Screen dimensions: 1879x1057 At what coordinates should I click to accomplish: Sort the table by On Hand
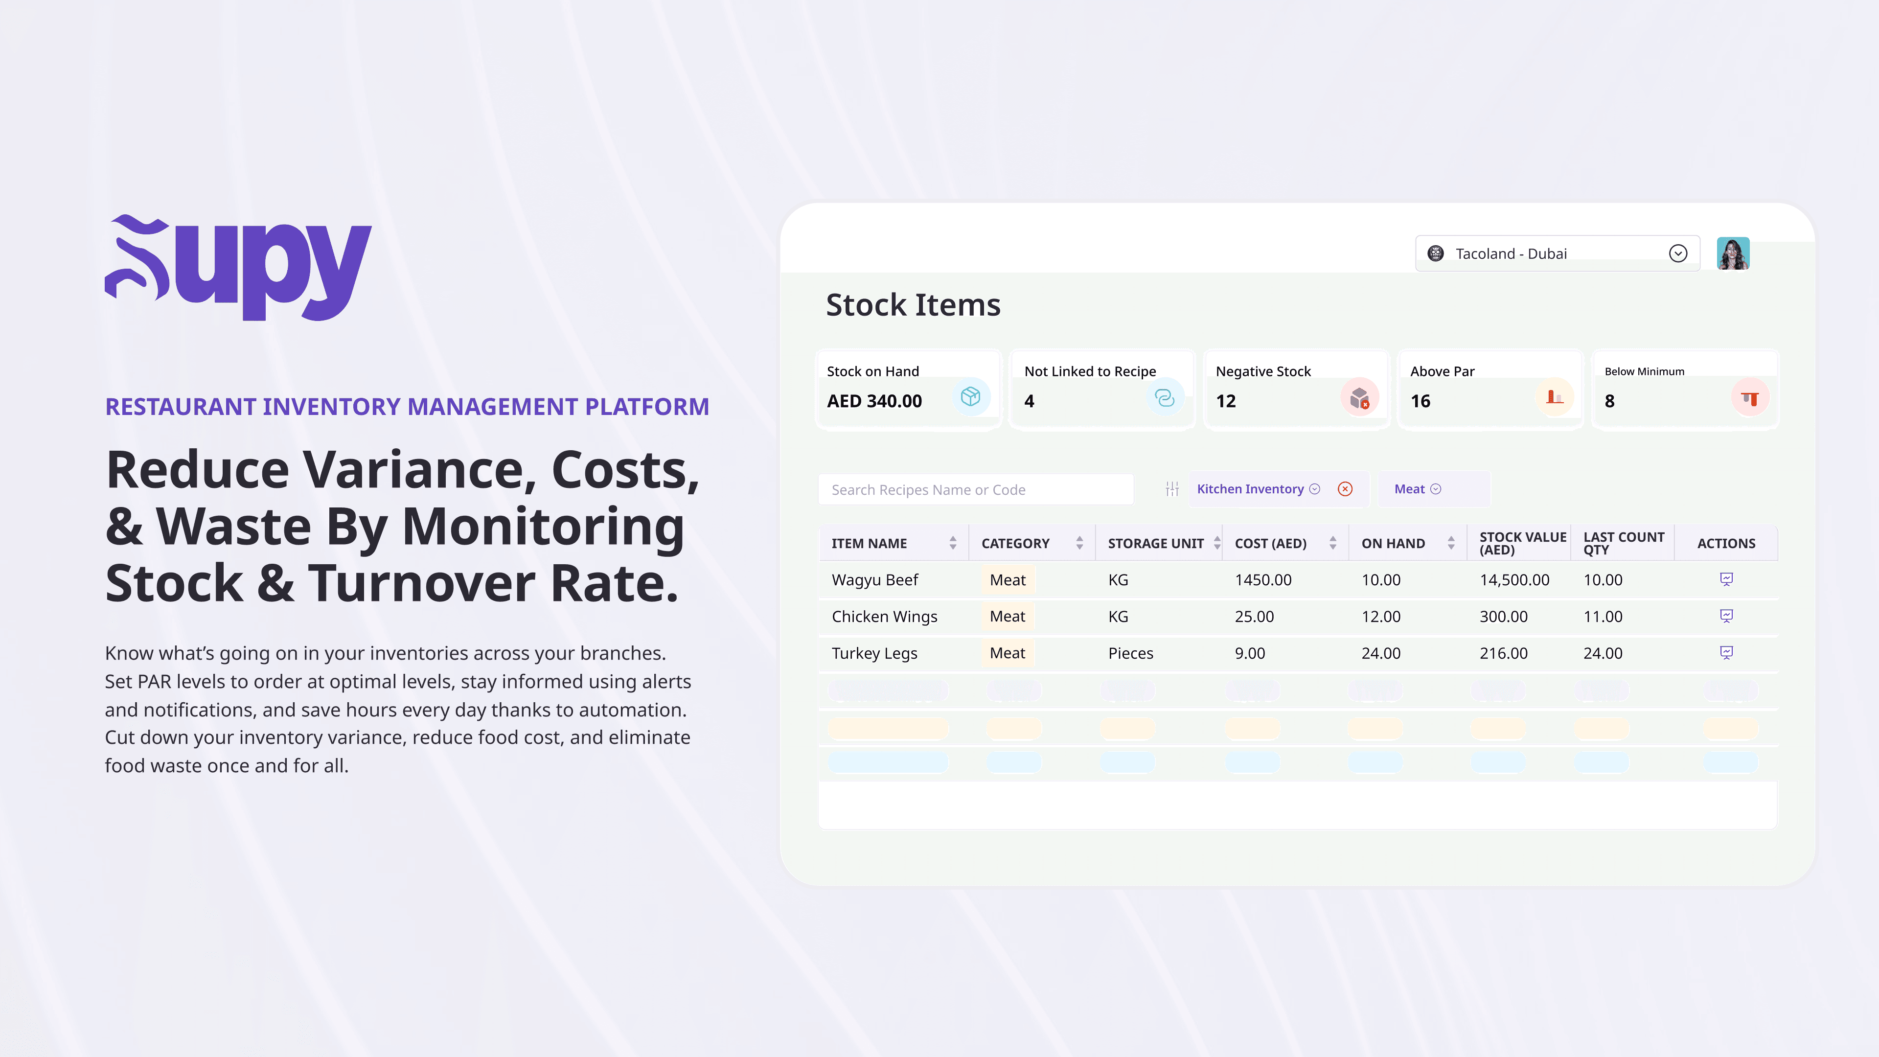coord(1451,543)
